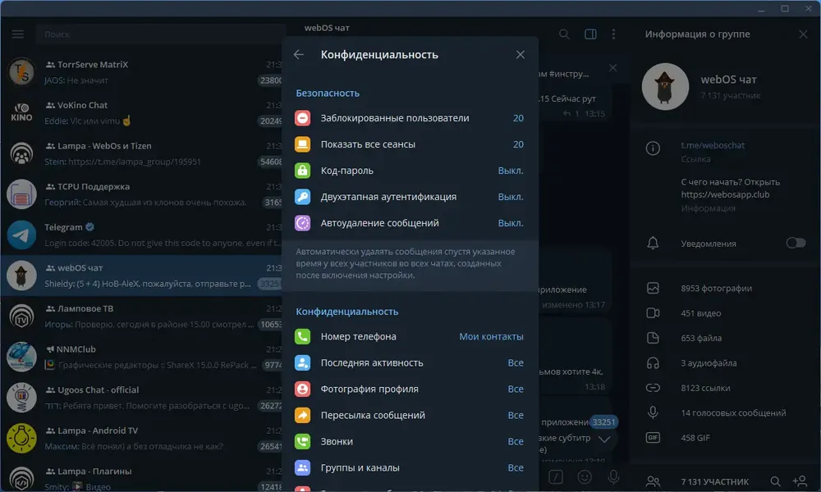Click the chat search magnifier icon
821x492 pixels.
point(564,34)
